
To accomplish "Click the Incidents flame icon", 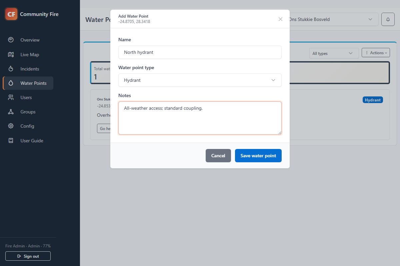I will [x=11, y=69].
